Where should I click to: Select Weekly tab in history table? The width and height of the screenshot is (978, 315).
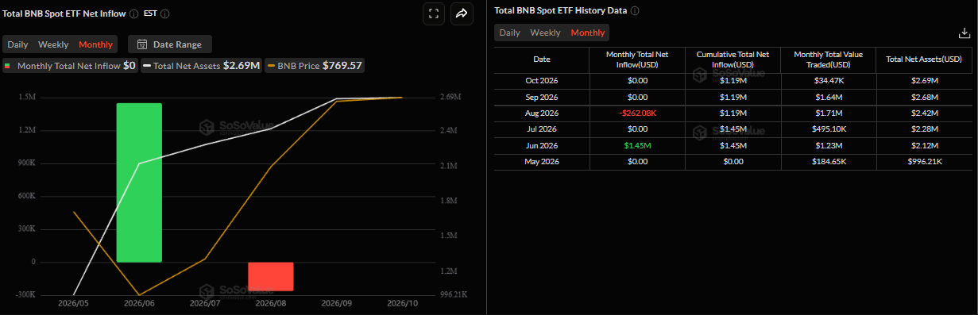545,33
